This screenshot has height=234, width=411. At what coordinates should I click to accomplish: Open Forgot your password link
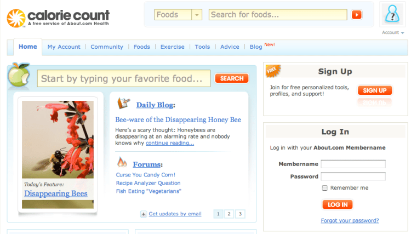click(x=350, y=221)
